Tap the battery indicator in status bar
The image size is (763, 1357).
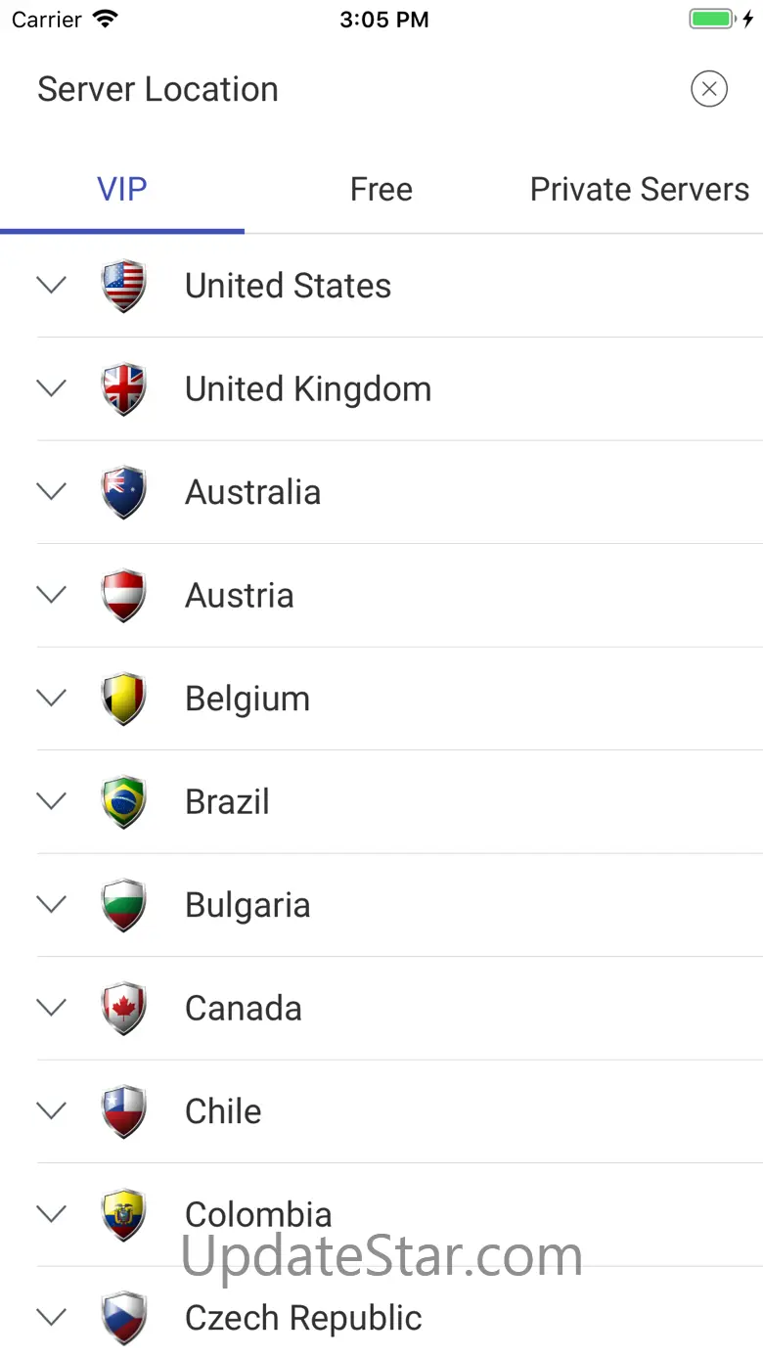(x=711, y=20)
